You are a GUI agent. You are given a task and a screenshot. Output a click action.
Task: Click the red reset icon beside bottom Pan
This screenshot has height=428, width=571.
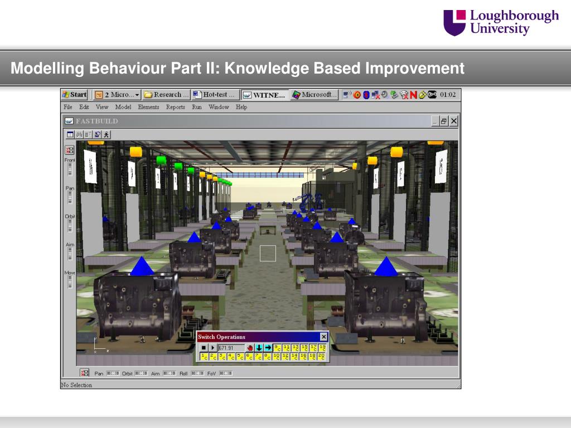coord(85,373)
